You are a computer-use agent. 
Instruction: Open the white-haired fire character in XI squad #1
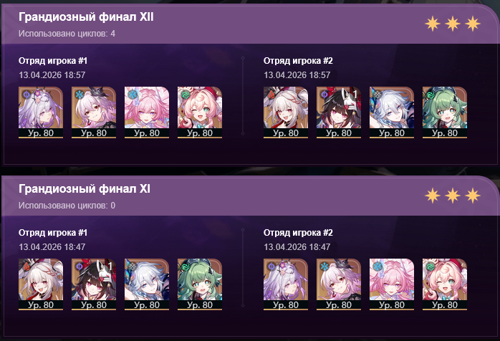click(41, 284)
